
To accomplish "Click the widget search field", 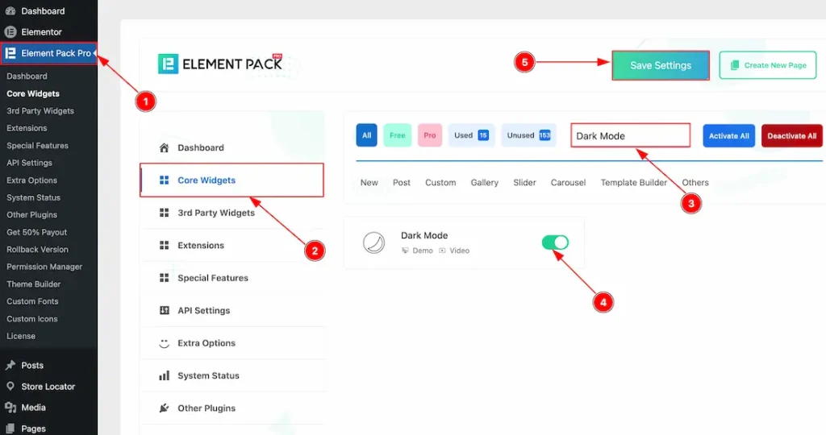I will pos(631,136).
